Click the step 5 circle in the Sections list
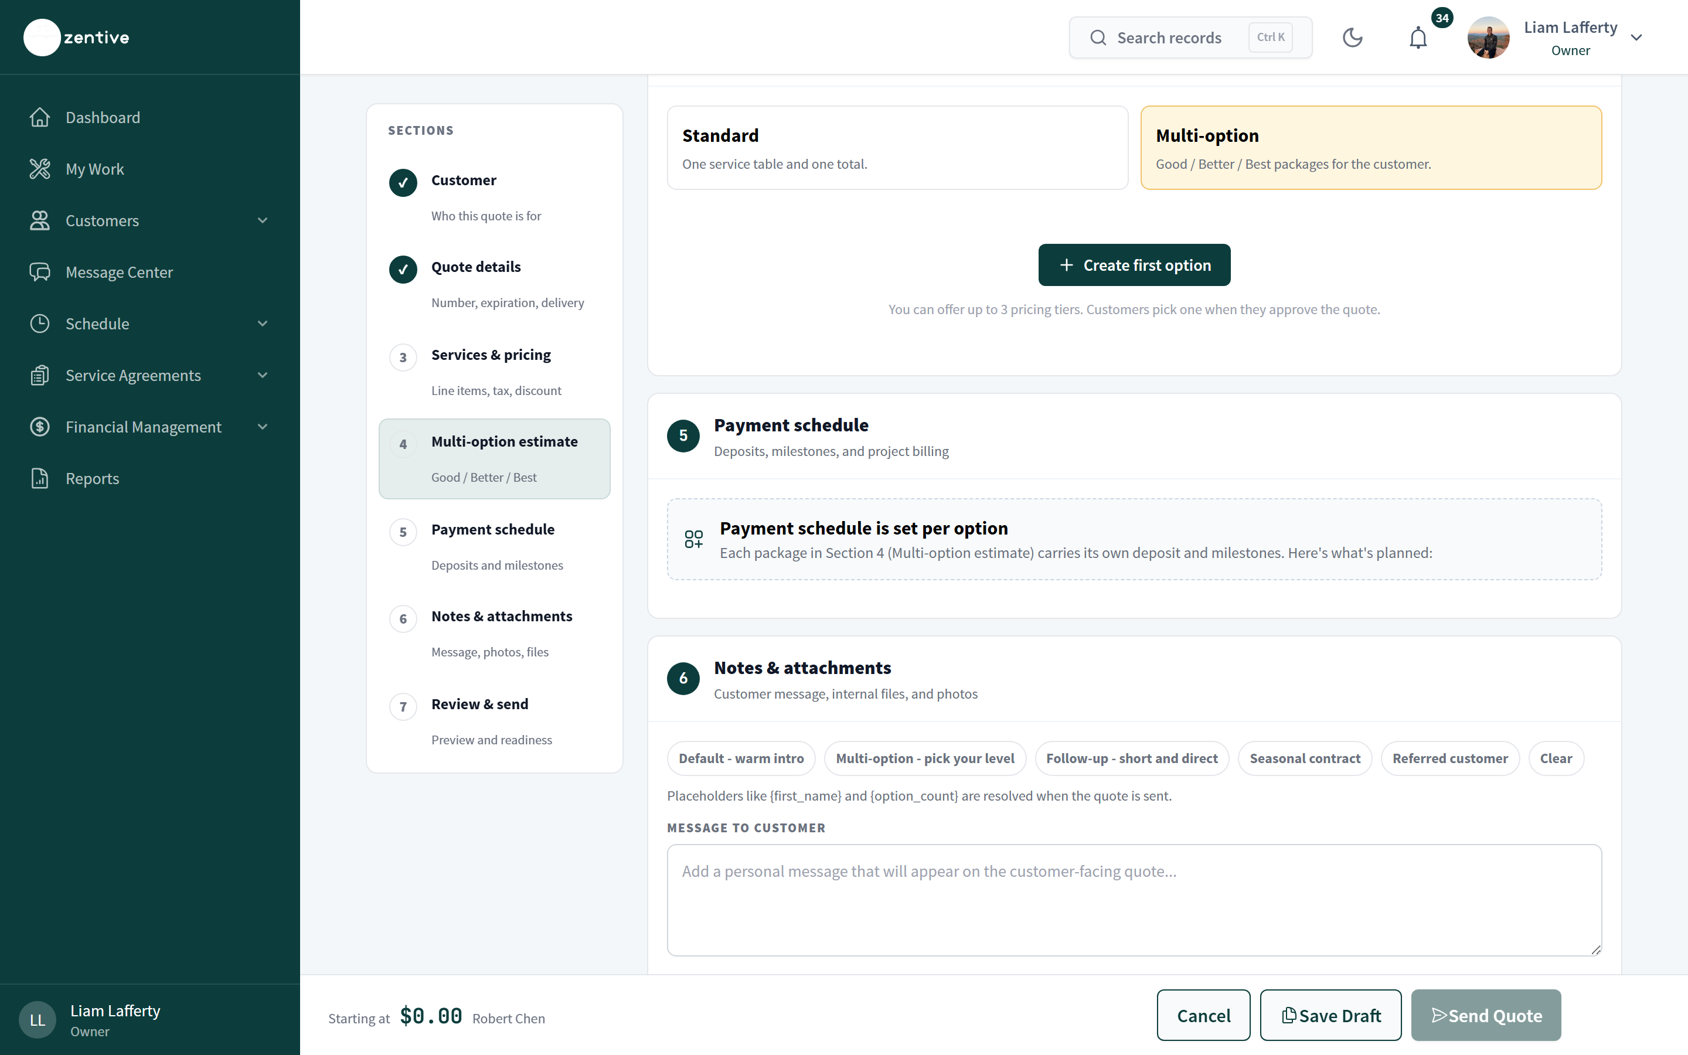The width and height of the screenshot is (1688, 1055). coord(403,532)
